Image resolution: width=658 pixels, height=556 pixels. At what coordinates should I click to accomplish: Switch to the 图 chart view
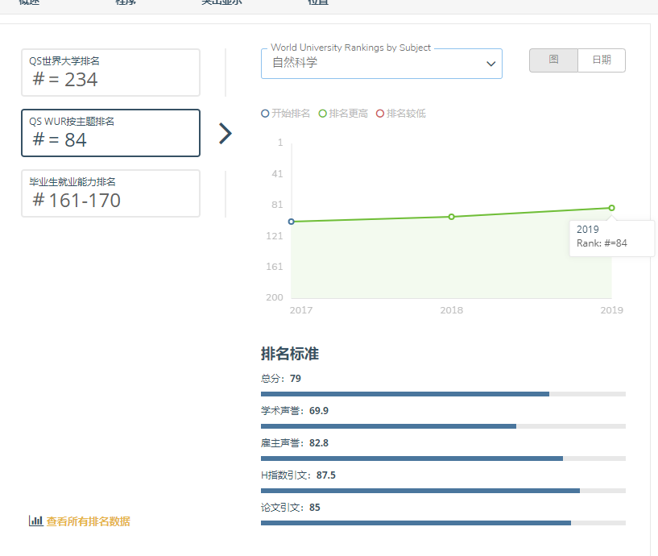point(553,60)
